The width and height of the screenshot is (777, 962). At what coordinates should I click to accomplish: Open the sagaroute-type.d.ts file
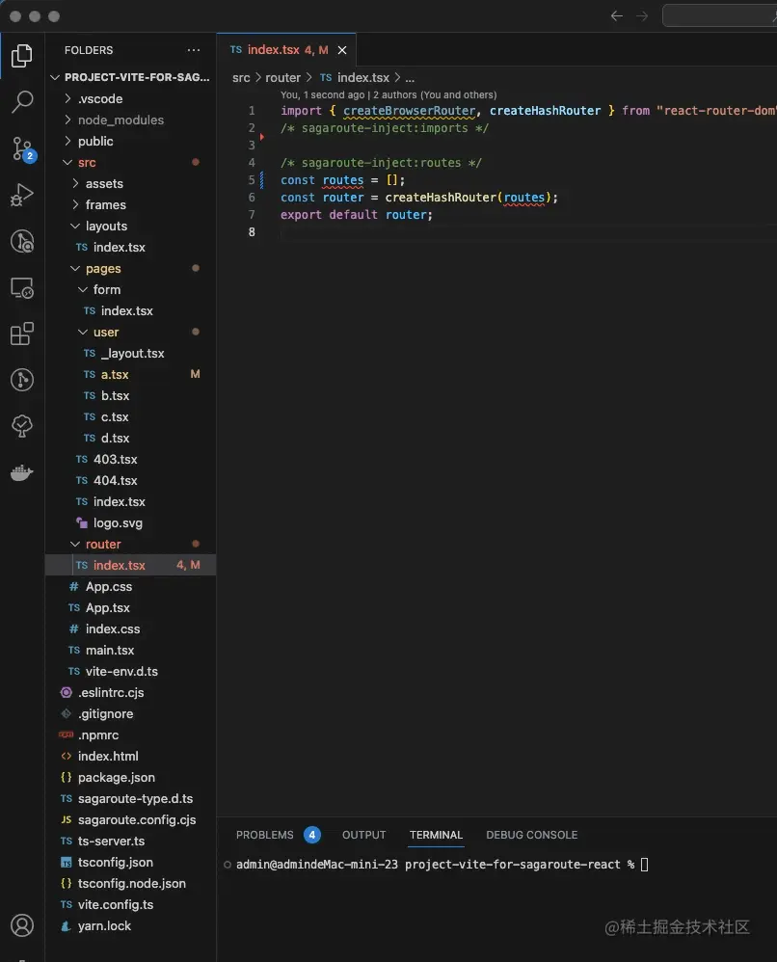131,799
